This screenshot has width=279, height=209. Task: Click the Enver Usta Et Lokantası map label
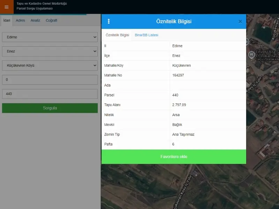point(267,54)
